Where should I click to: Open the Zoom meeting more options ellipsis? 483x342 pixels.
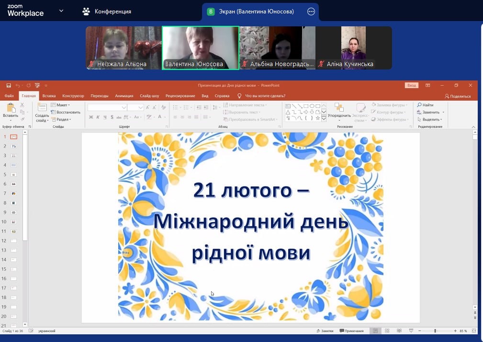[x=311, y=11]
